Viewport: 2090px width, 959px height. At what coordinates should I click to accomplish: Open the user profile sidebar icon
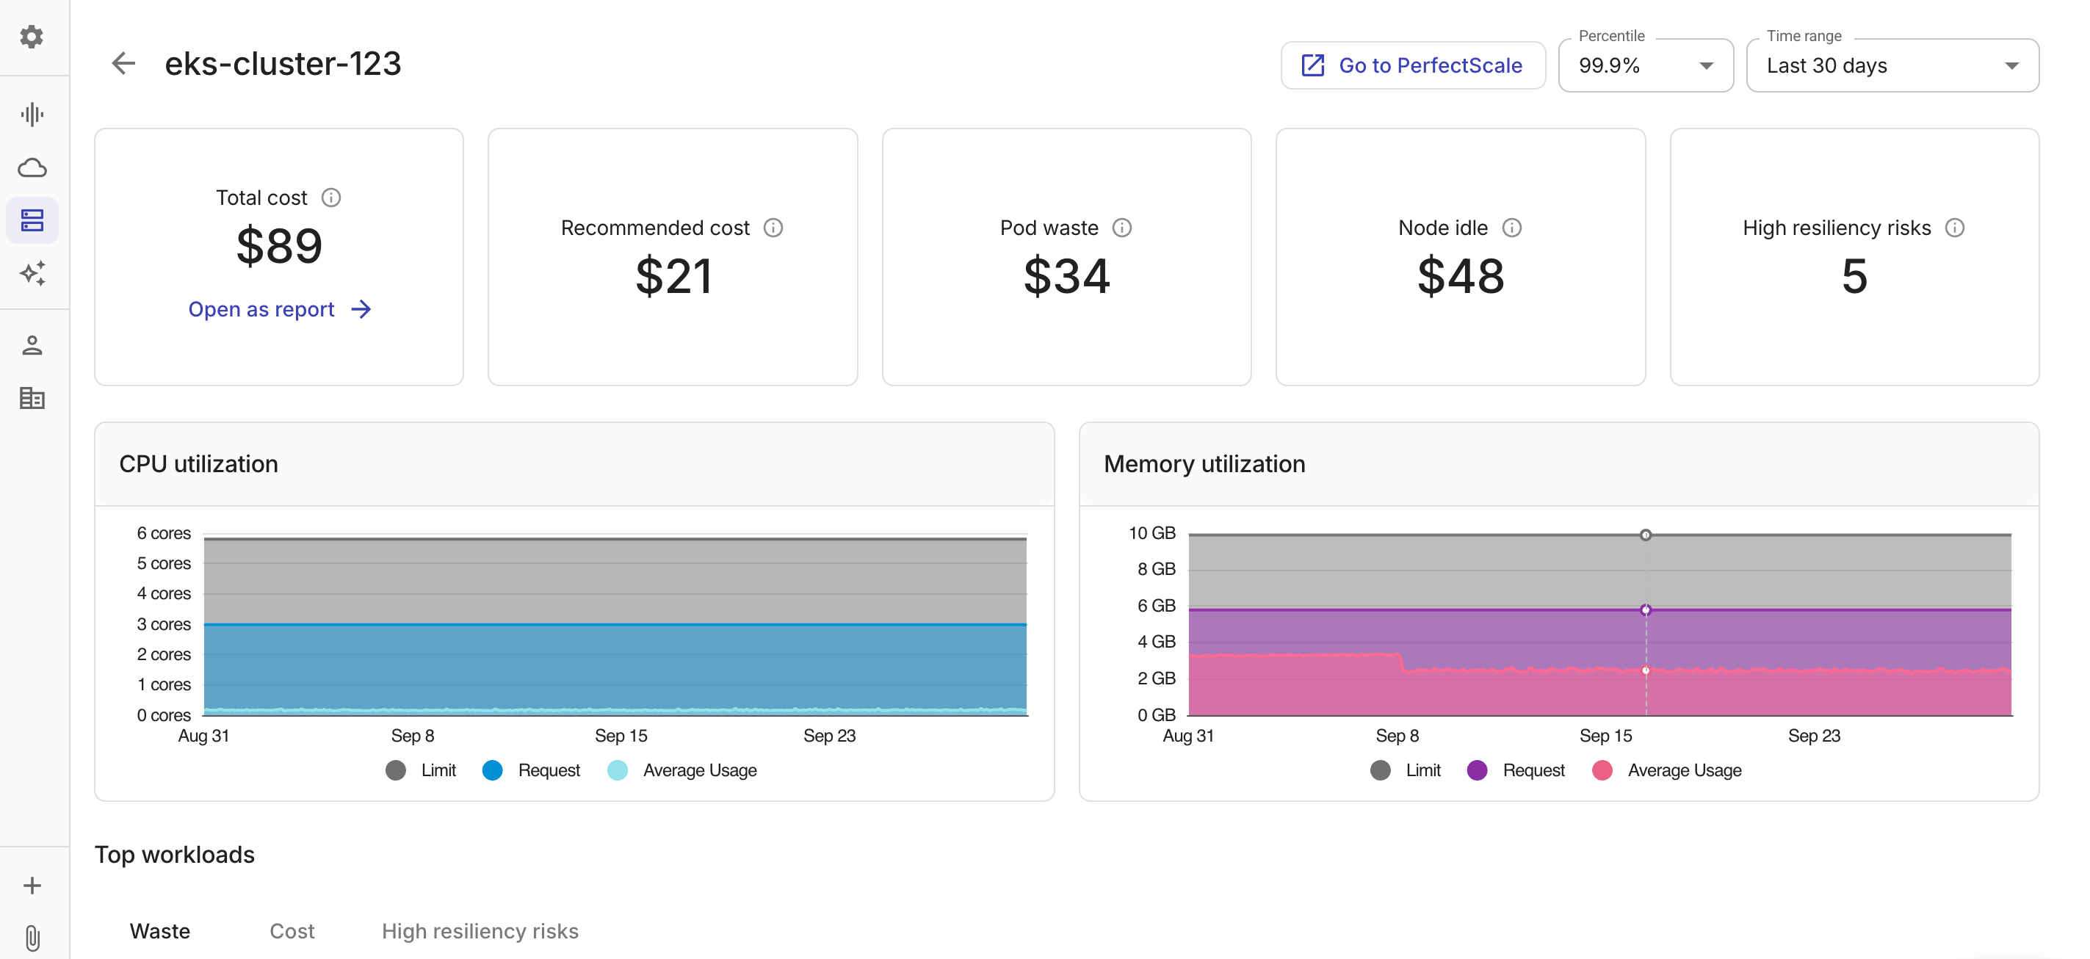point(32,346)
